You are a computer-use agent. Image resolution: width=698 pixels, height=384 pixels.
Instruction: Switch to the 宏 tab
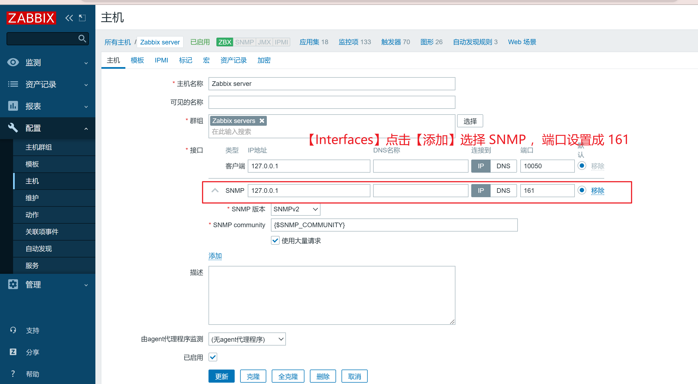pos(206,60)
